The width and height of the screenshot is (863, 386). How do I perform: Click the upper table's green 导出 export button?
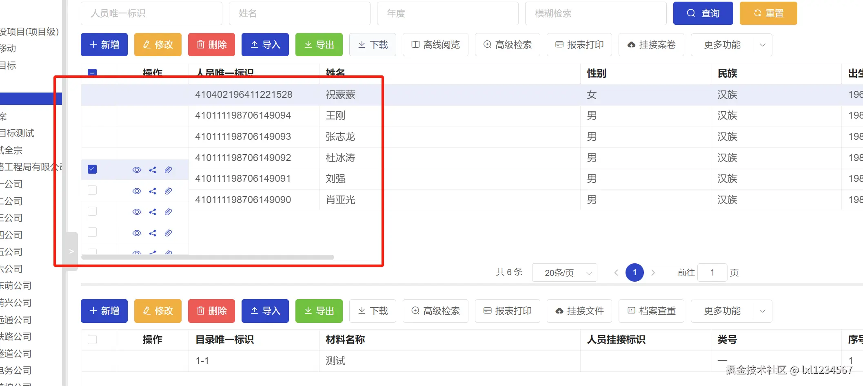point(319,44)
